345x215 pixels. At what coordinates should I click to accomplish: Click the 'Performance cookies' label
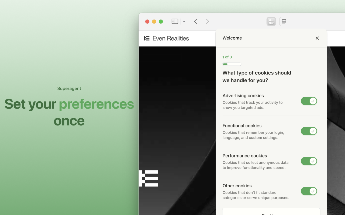245,156
